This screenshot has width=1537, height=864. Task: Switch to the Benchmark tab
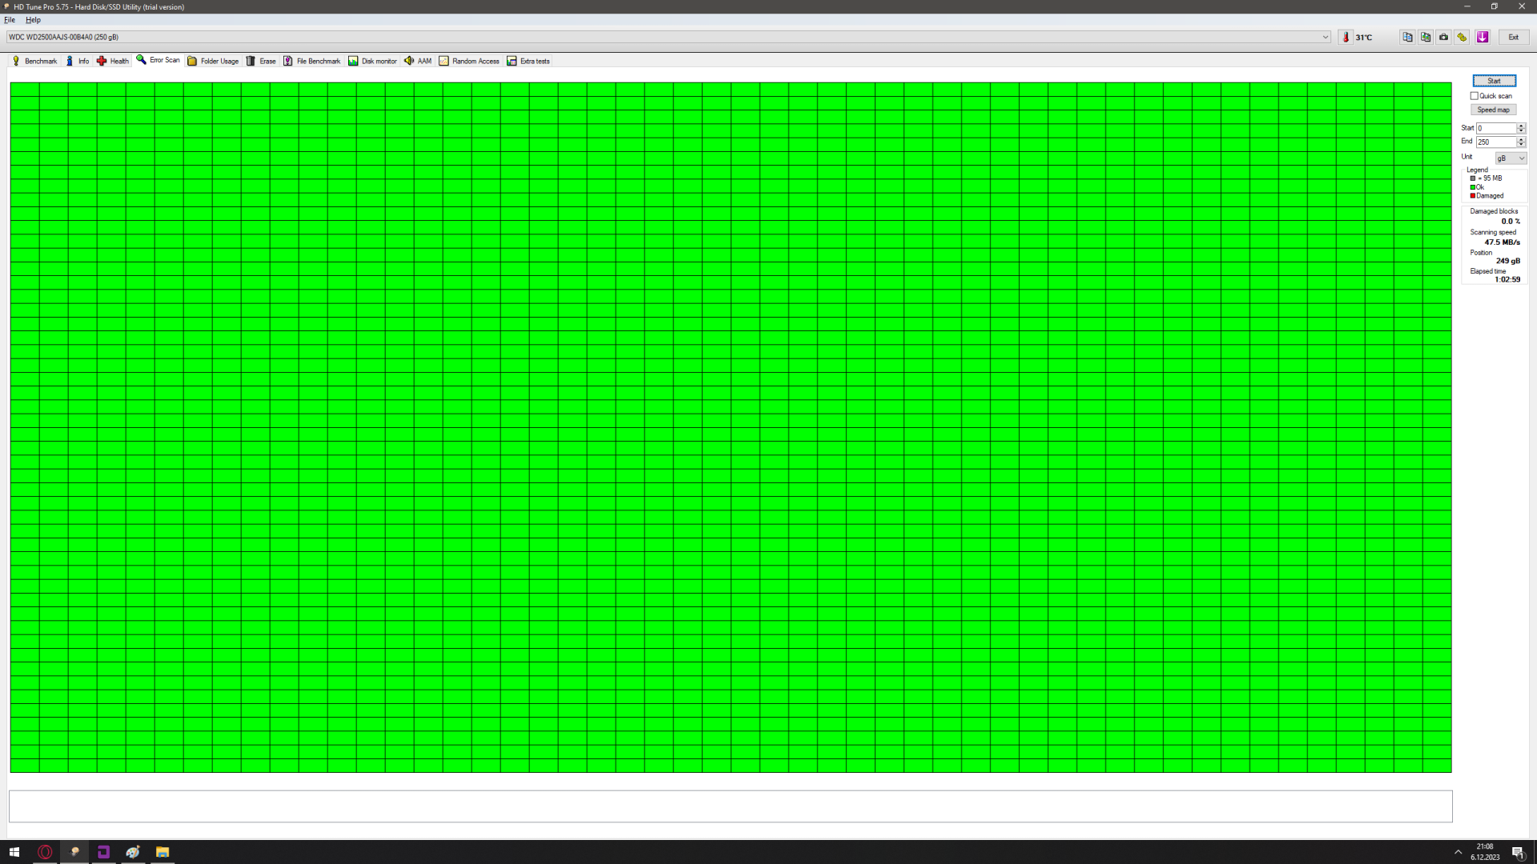34,61
